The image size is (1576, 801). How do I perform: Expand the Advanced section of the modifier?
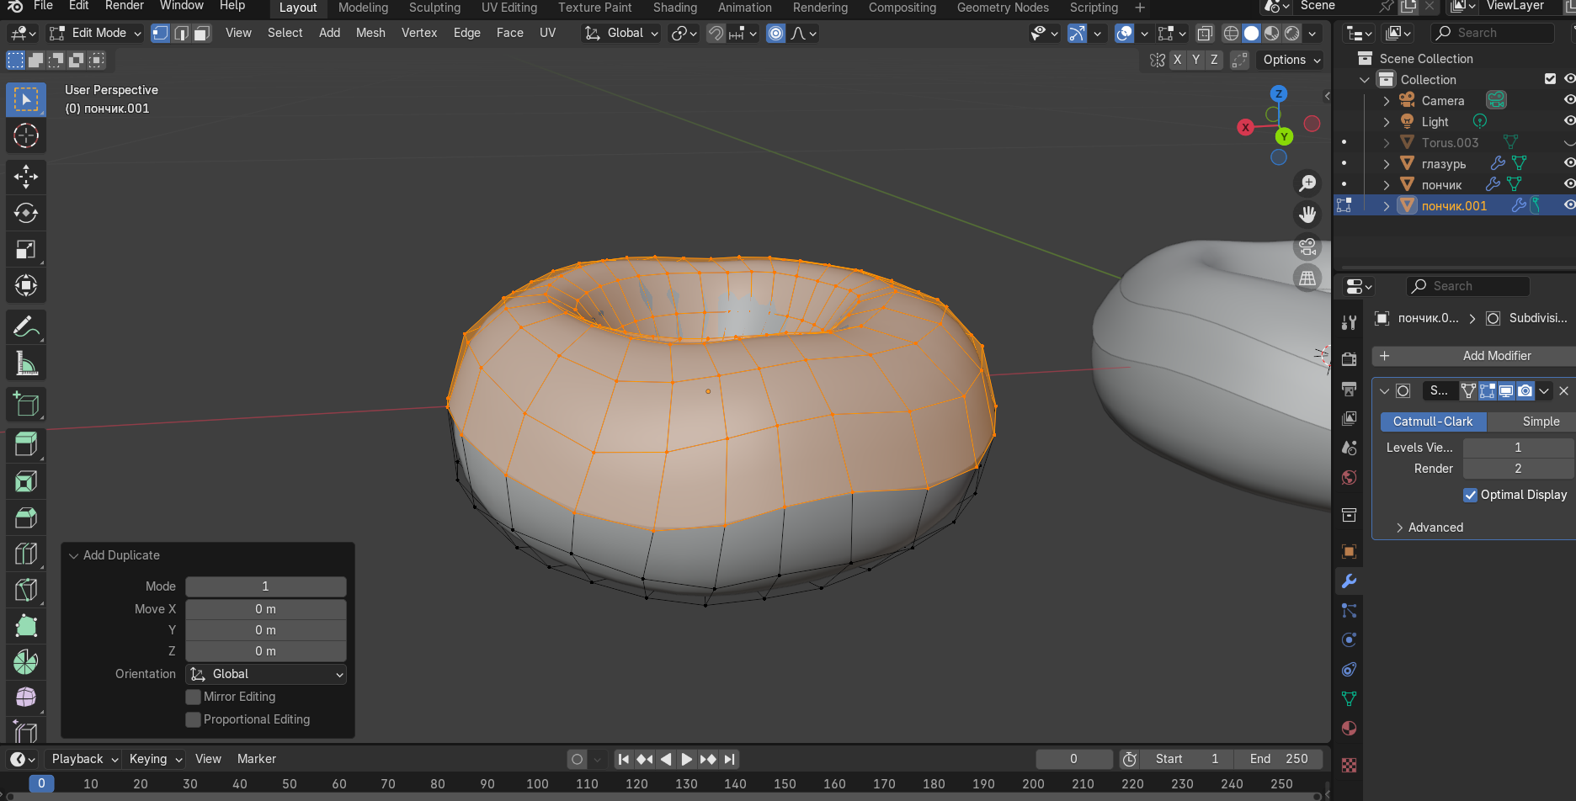[x=1429, y=528]
